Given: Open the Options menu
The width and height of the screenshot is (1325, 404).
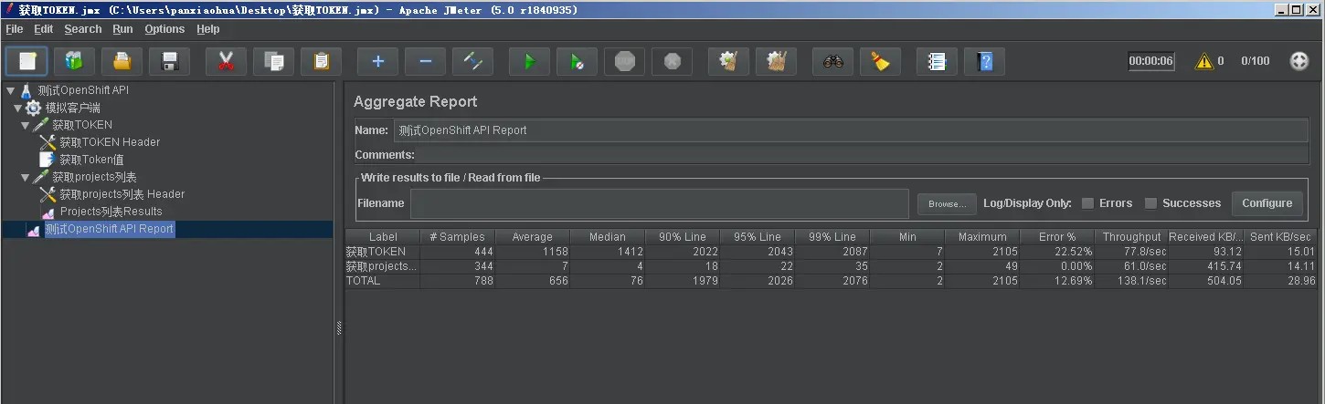Looking at the screenshot, I should [x=164, y=29].
